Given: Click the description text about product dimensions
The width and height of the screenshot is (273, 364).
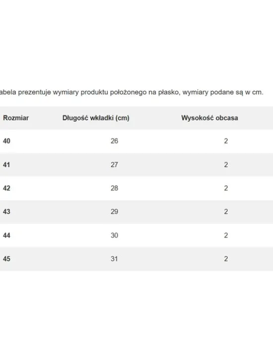Looking at the screenshot, I should (x=132, y=92).
